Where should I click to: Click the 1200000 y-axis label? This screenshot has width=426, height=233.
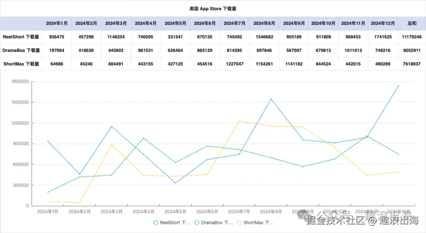(20, 123)
